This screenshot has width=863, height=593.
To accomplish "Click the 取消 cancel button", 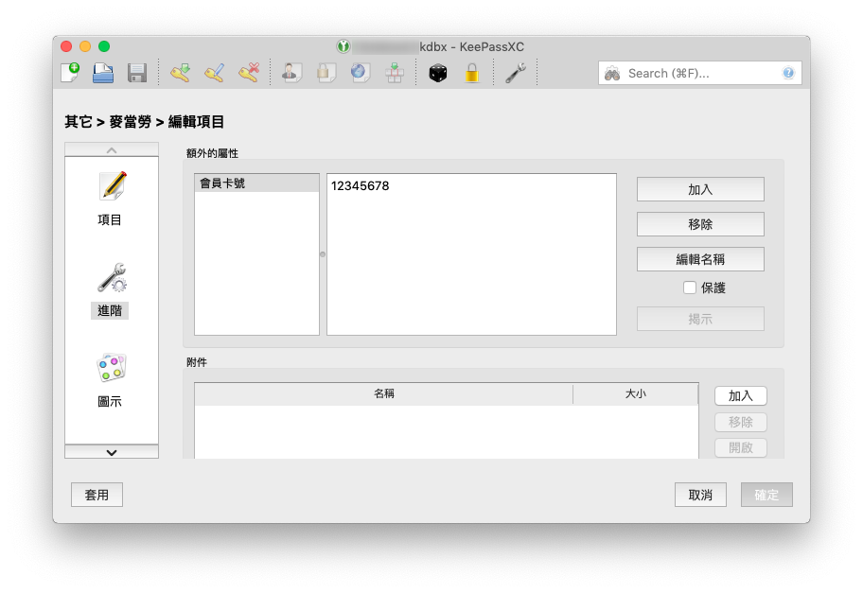I will click(x=700, y=495).
